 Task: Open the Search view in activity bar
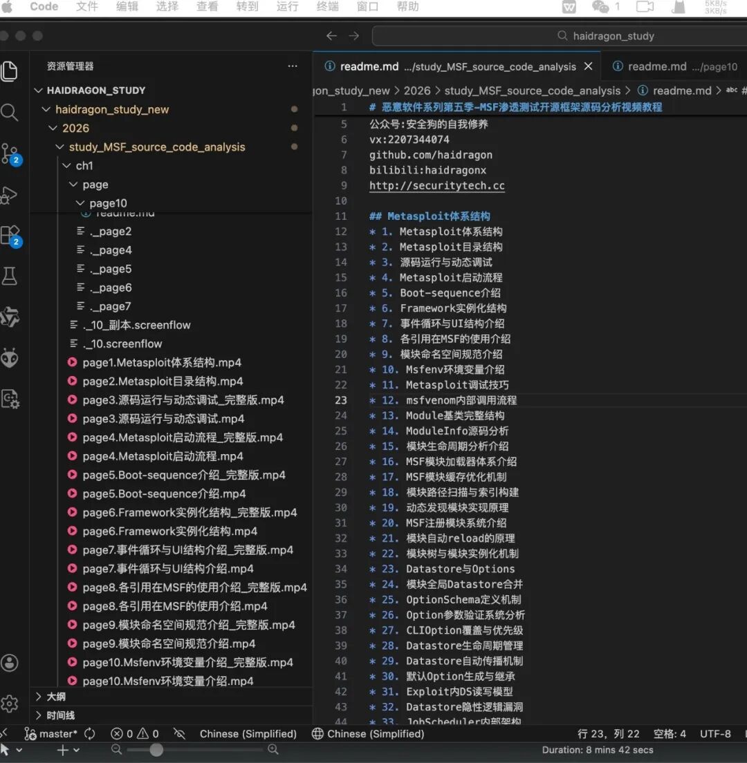pyautogui.click(x=9, y=113)
